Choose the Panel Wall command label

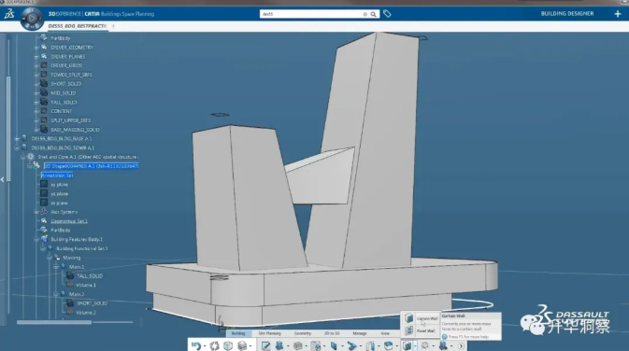tap(425, 331)
